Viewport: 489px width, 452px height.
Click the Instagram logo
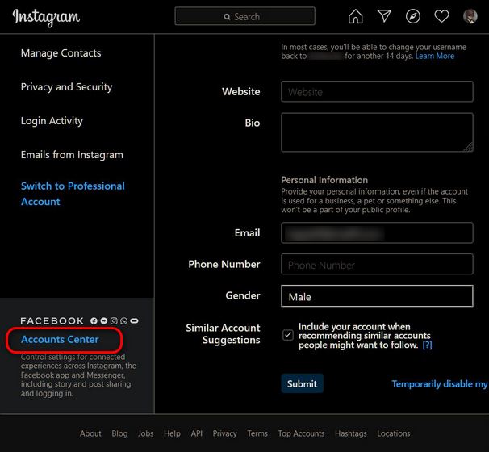click(46, 18)
